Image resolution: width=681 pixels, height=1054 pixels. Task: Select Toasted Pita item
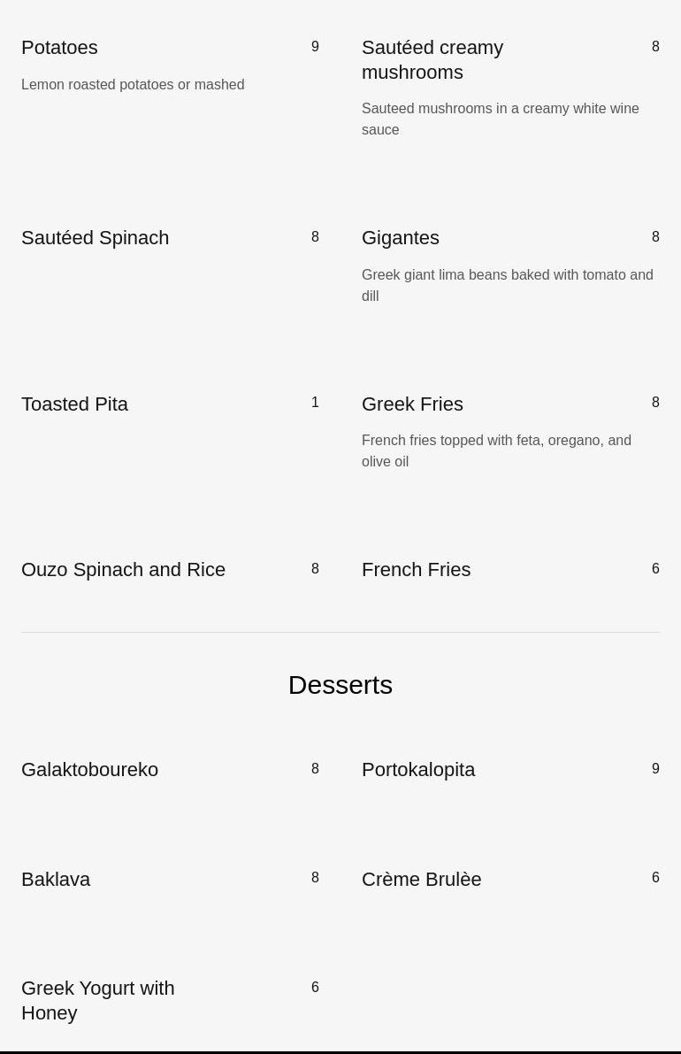74,404
